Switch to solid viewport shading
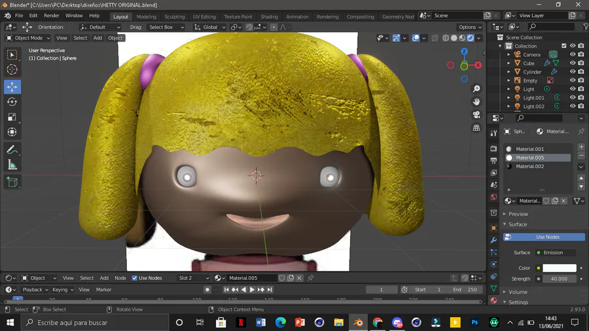This screenshot has height=331, width=589. (x=454, y=38)
